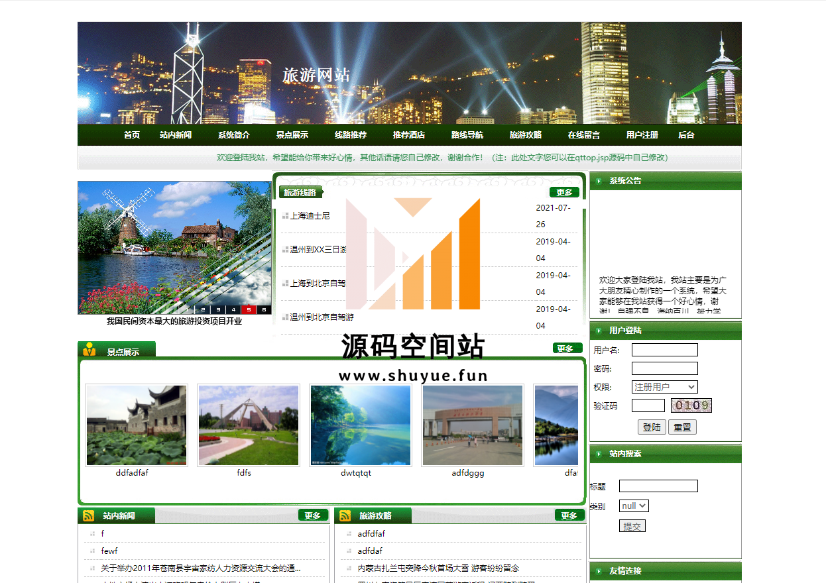
Task: Open the 类别 dropdown showing null
Action: [x=634, y=506]
